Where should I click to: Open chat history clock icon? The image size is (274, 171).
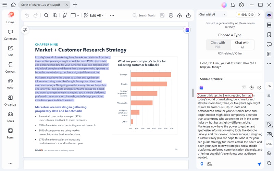[251, 87]
